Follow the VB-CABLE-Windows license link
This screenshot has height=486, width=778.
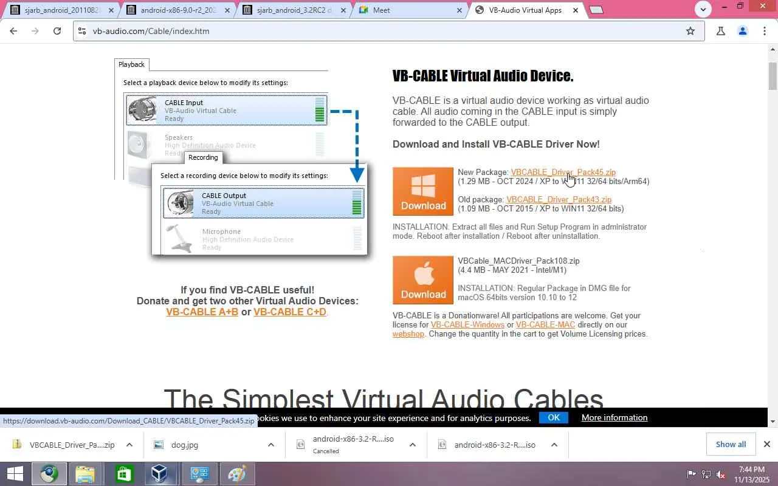pos(467,325)
